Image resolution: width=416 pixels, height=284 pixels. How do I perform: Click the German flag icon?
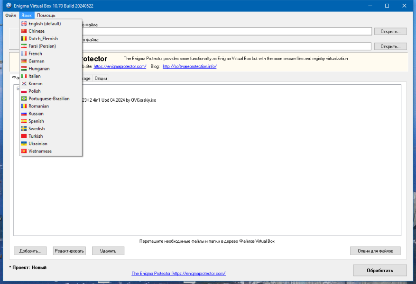tap(24, 61)
